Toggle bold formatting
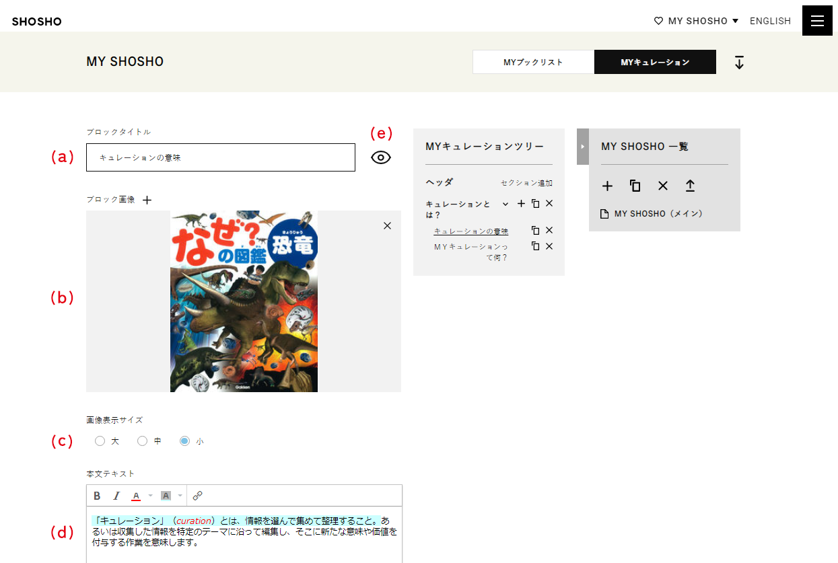Viewport: 838px width, 563px height. point(97,496)
